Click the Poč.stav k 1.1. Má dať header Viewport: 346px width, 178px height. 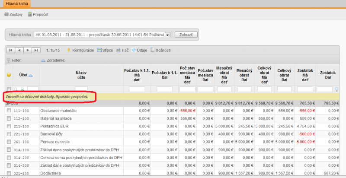[137, 75]
